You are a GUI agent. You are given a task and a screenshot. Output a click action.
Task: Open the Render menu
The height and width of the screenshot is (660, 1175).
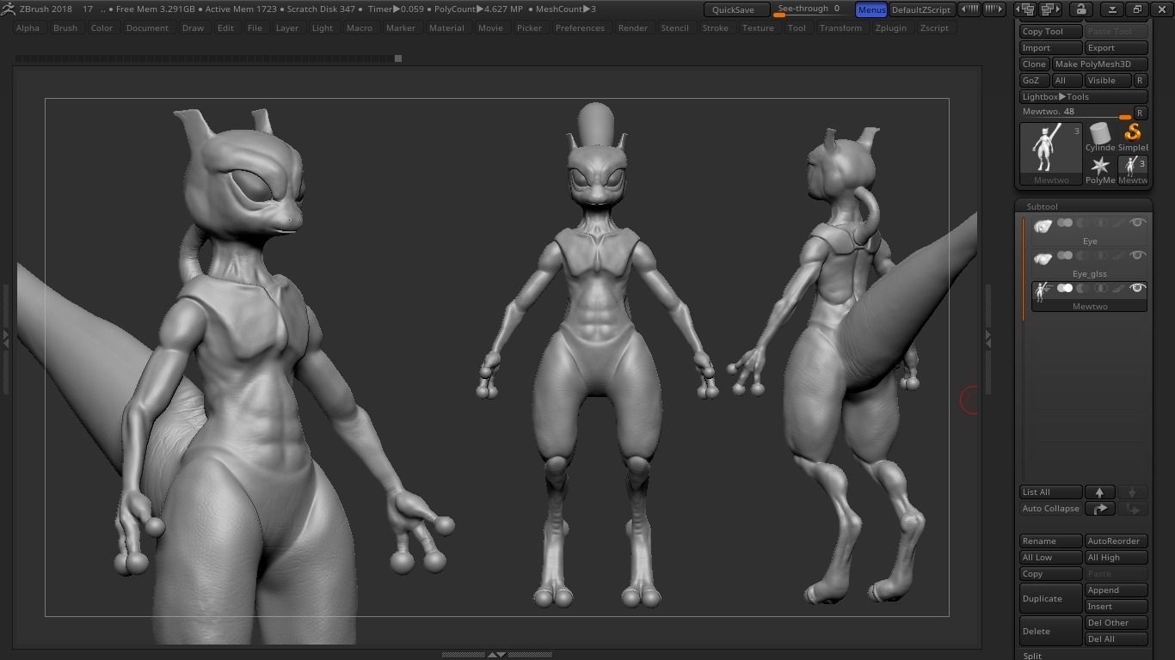coord(633,27)
